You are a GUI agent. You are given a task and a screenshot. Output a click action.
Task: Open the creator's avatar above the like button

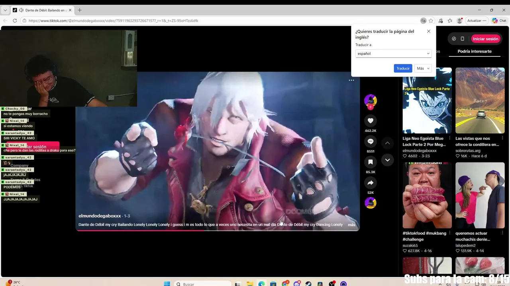point(370,100)
